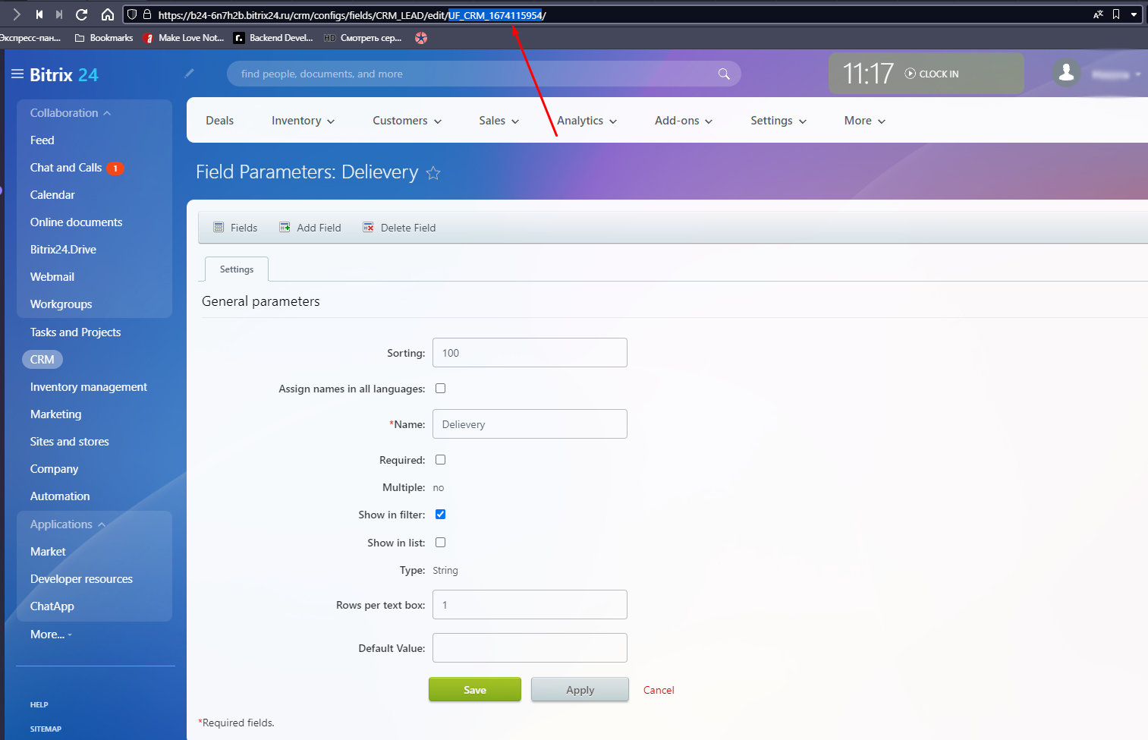The width and height of the screenshot is (1148, 740).
Task: Click the bookmark icon in address bar
Action: pyautogui.click(x=1116, y=14)
